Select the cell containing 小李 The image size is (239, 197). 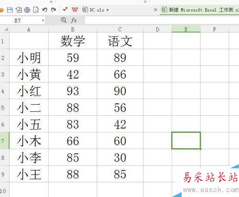pyautogui.click(x=29, y=157)
